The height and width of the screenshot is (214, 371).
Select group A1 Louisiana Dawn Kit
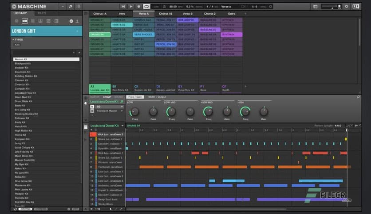click(x=100, y=88)
